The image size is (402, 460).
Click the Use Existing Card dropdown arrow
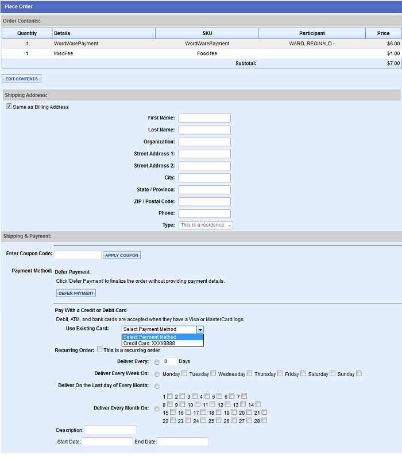[200, 330]
